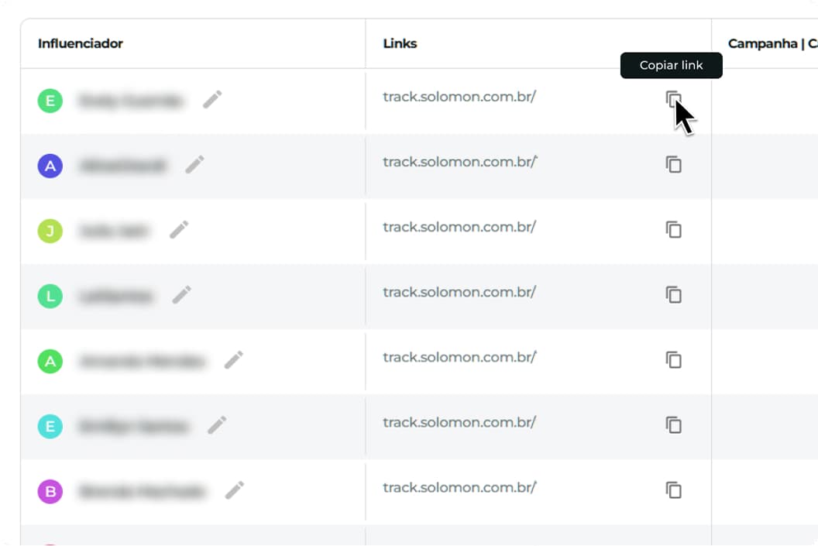
Task: Edit the influencer with the green E avatar
Action: pos(212,99)
